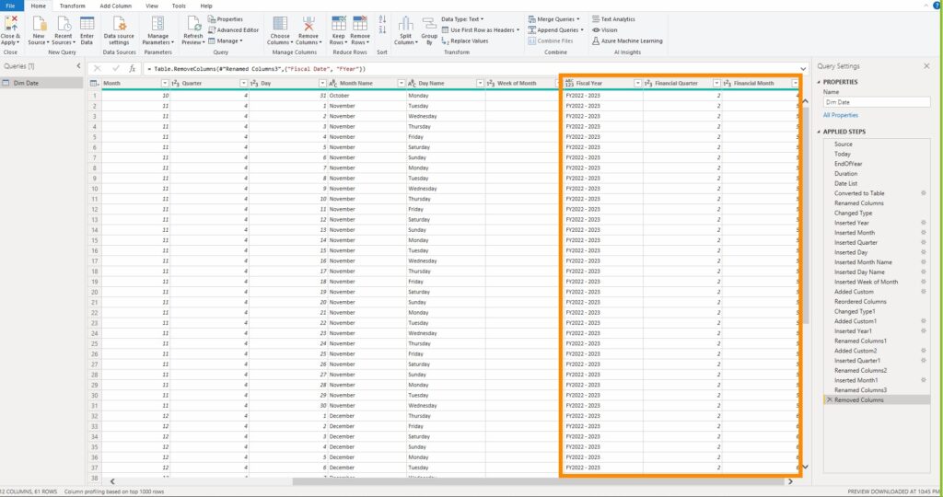The image size is (943, 497).
Task: Open the Advanced Editor
Action: click(233, 30)
